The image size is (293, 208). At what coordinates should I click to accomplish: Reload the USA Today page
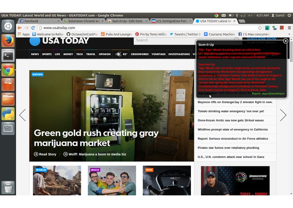tap(33, 28)
